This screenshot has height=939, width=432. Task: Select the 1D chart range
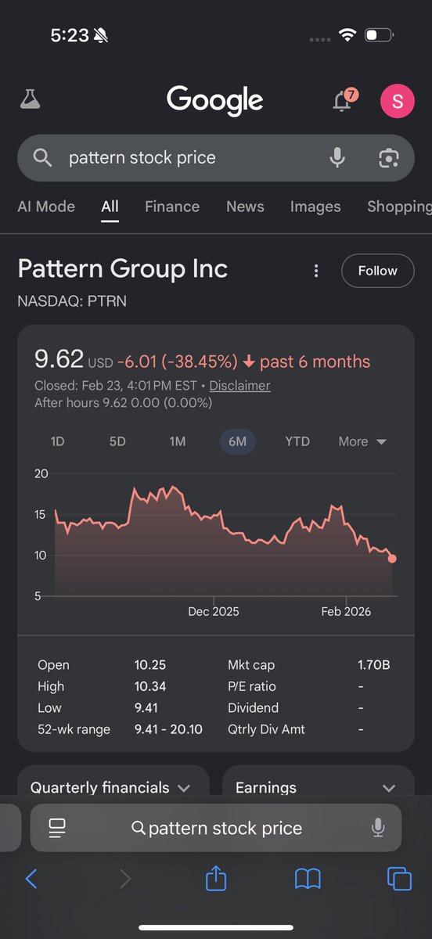coord(57,441)
